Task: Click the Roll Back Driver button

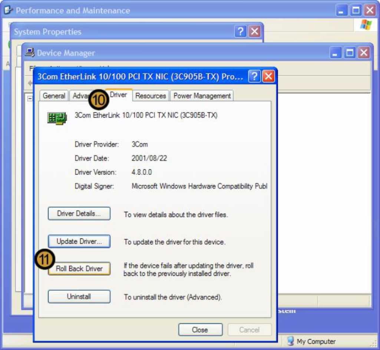Action: (x=79, y=269)
